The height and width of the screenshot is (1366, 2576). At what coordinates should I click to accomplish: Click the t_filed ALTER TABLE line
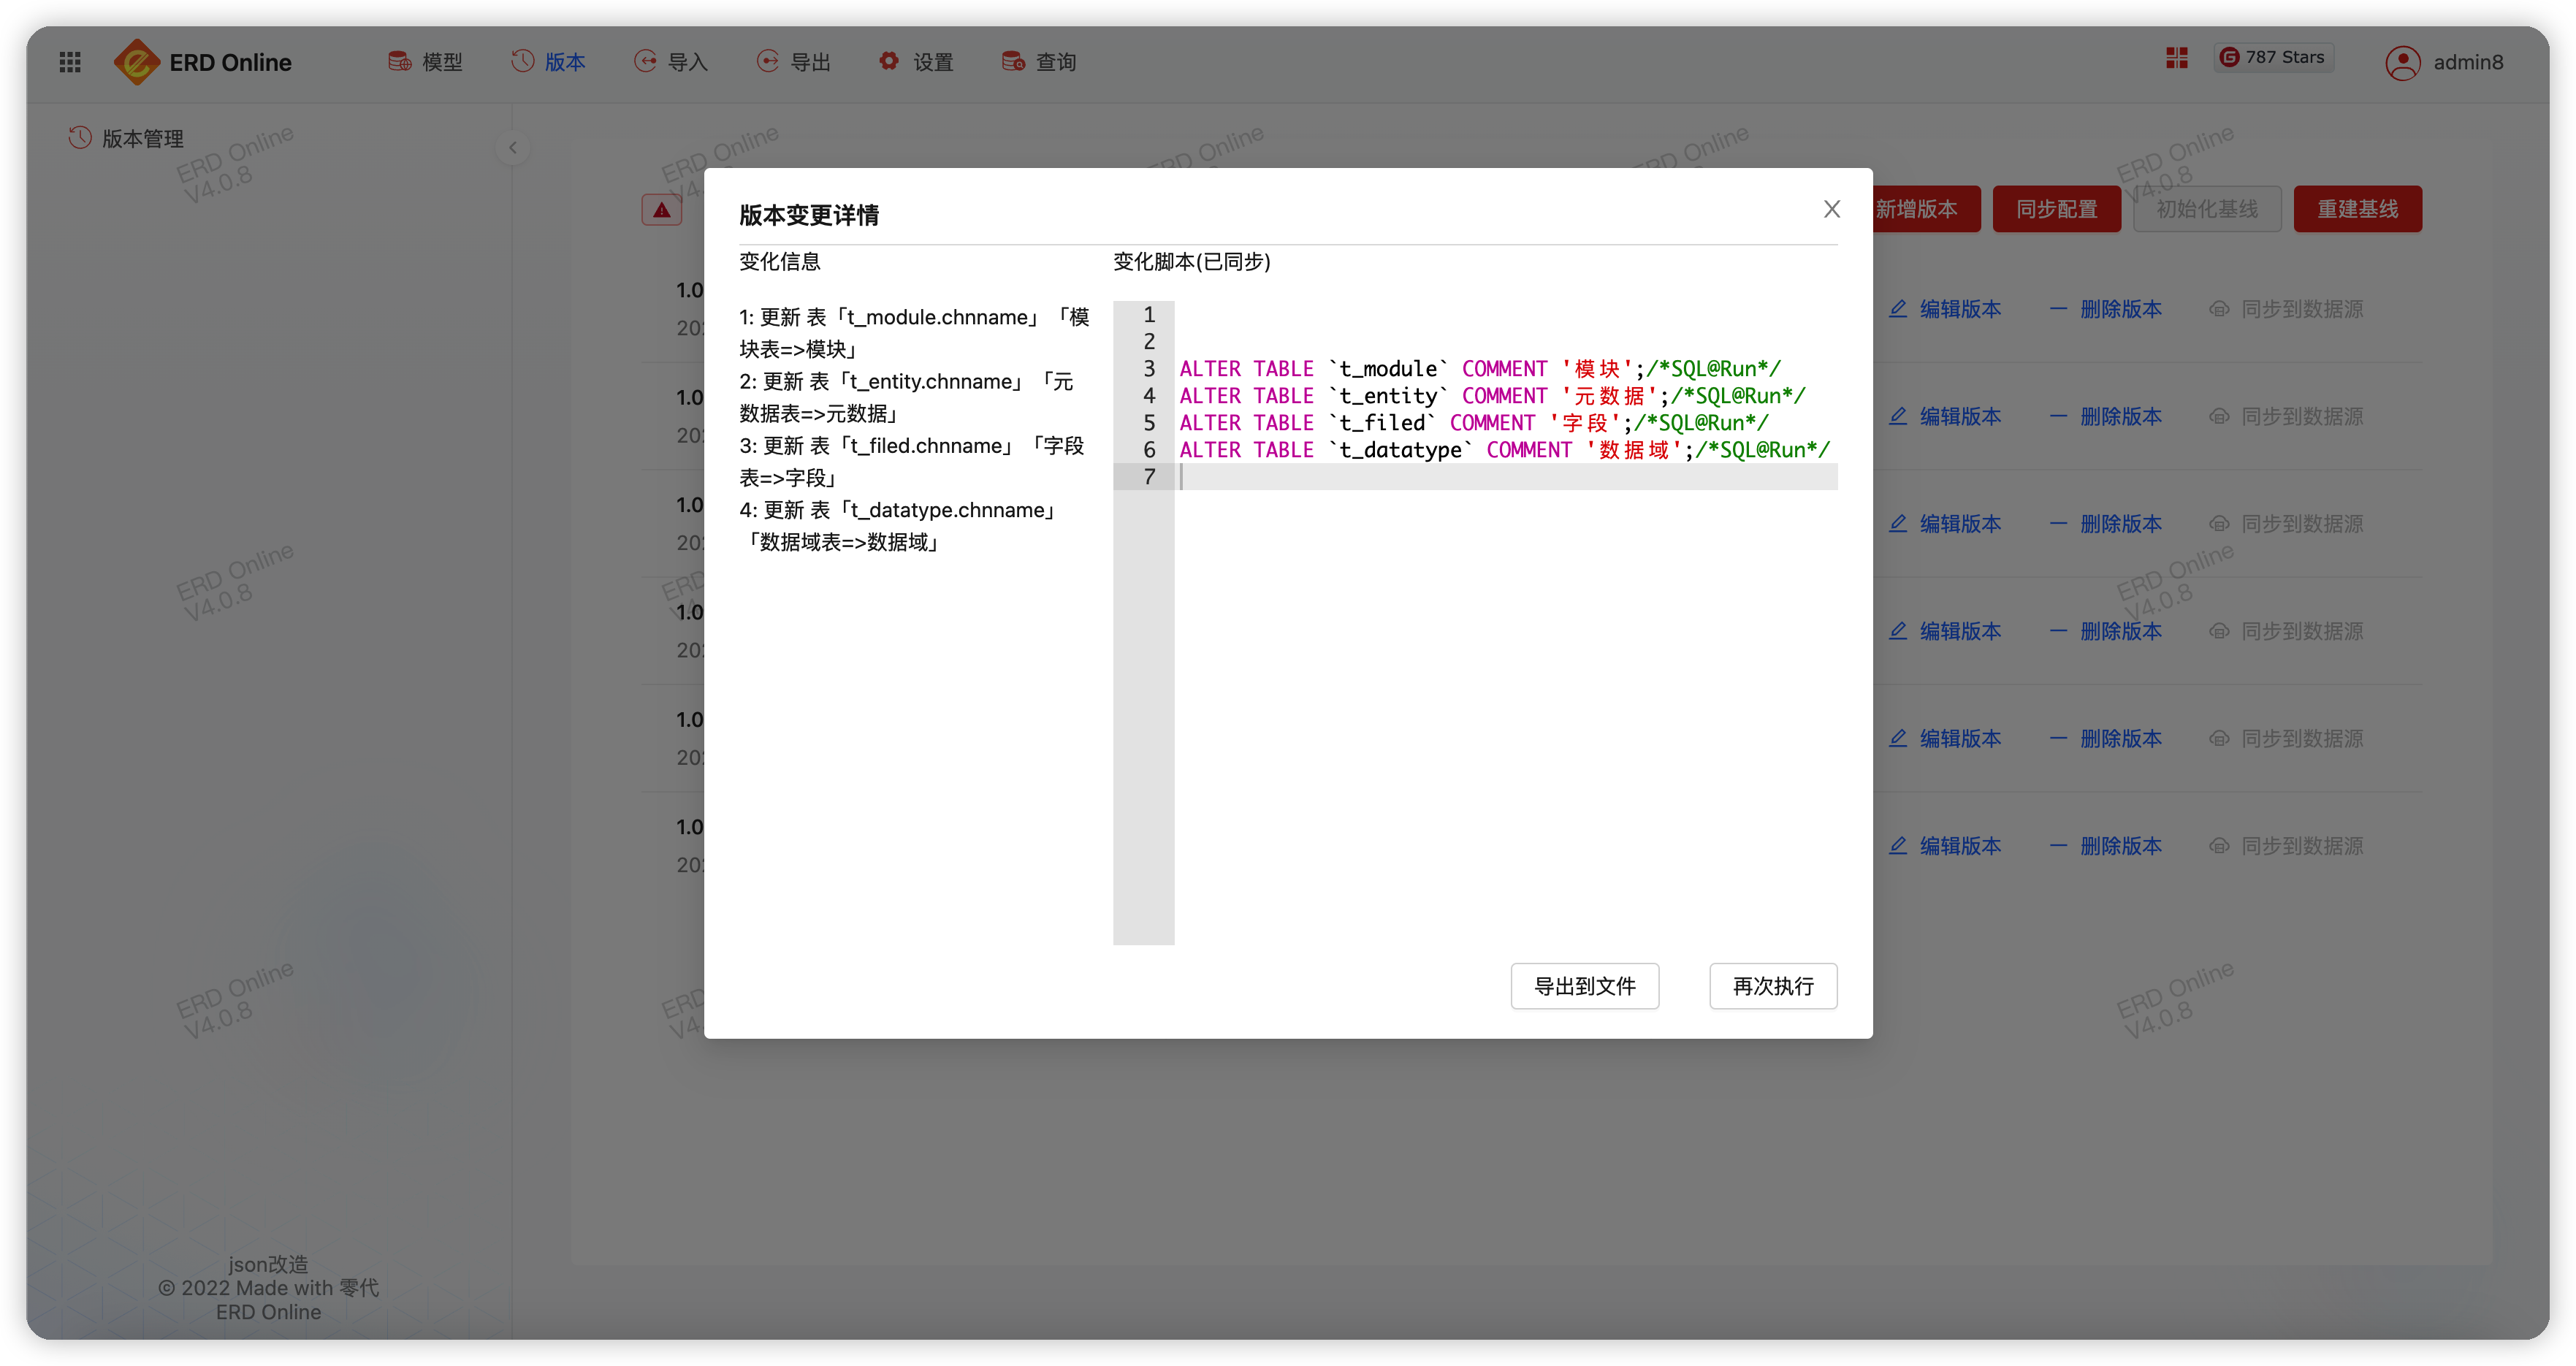(1474, 423)
